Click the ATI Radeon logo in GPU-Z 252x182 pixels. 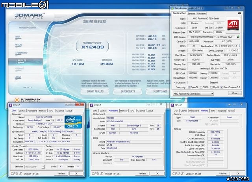pos(233,25)
